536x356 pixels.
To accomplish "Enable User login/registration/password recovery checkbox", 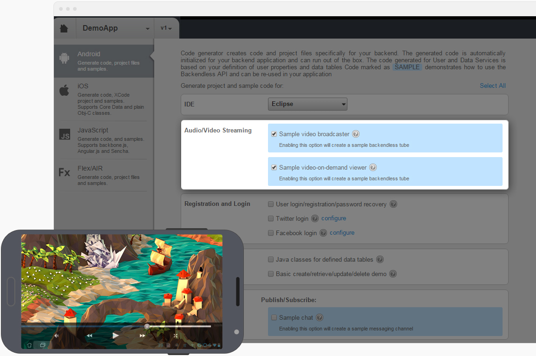I will click(271, 204).
